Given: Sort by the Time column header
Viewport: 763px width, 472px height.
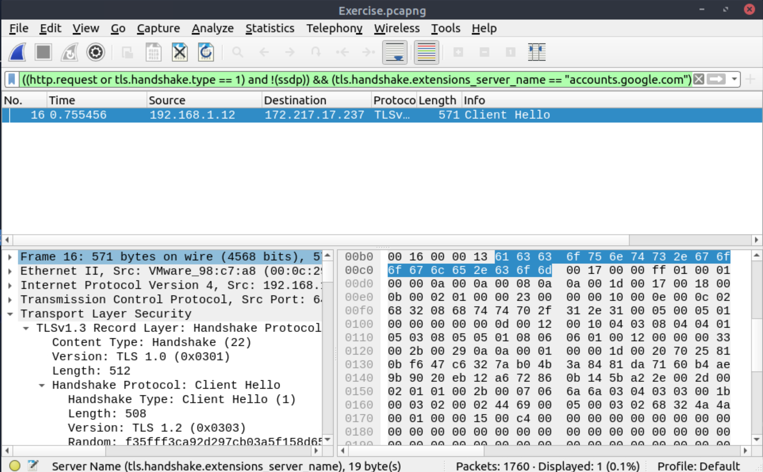Looking at the screenshot, I should point(97,100).
